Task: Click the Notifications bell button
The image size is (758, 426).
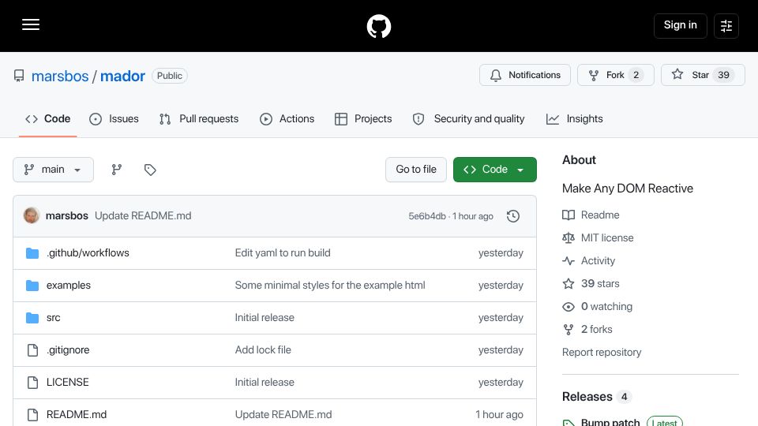Action: click(x=525, y=75)
